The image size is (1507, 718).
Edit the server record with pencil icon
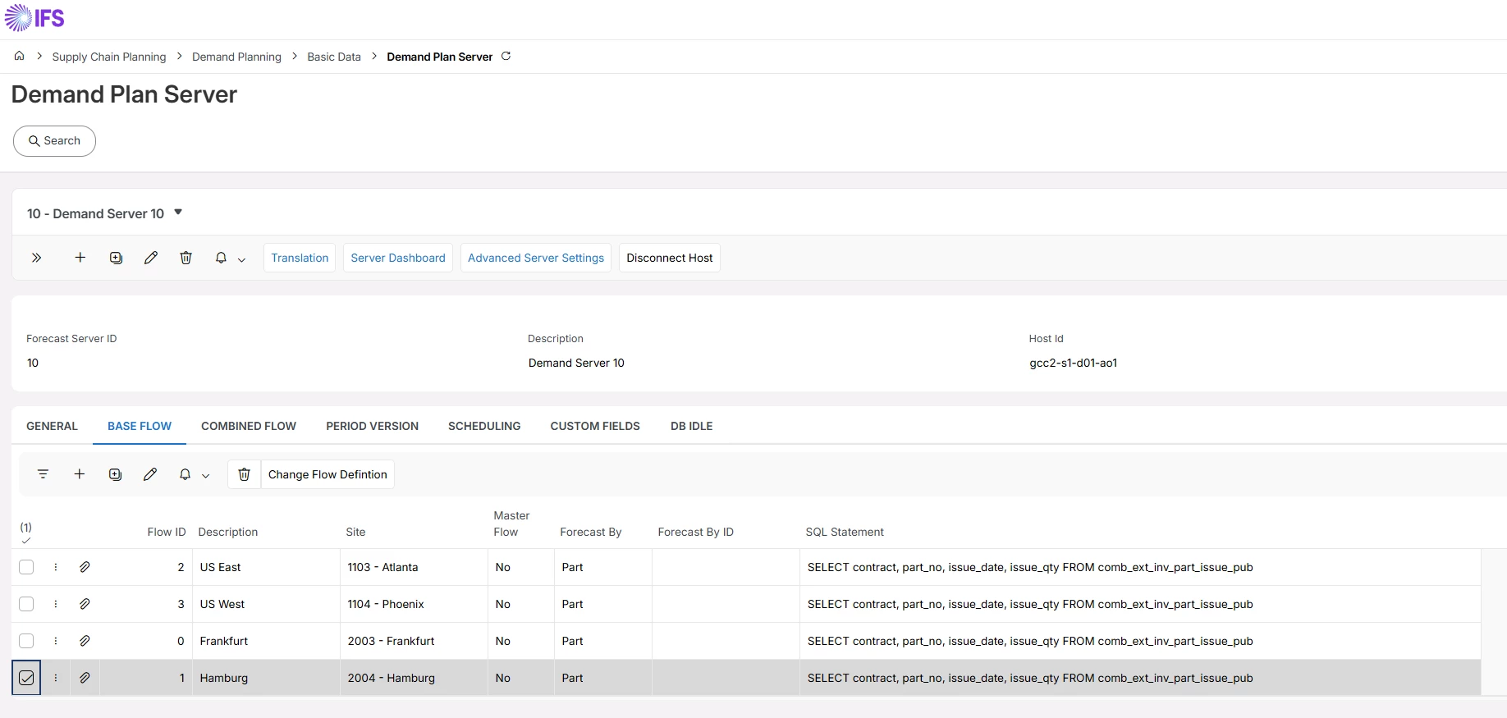click(x=151, y=258)
